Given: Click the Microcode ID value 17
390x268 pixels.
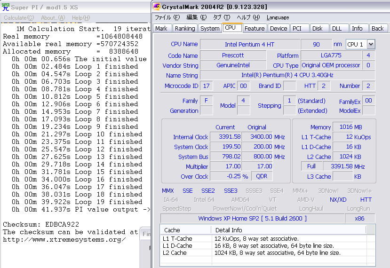Looking at the screenshot, I should click(207, 86).
